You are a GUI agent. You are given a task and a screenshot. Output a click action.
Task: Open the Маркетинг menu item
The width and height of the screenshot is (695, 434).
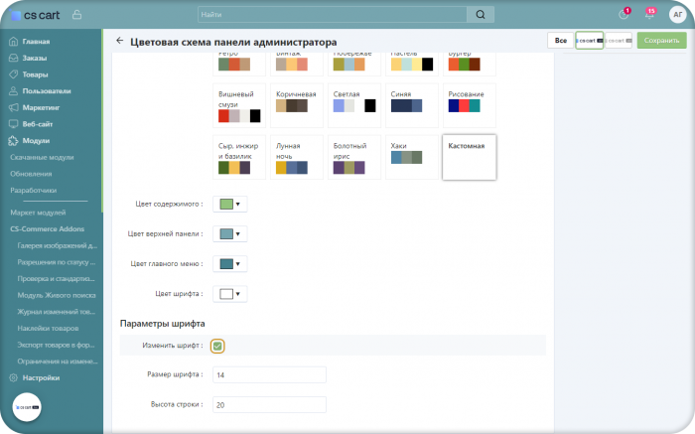click(41, 107)
